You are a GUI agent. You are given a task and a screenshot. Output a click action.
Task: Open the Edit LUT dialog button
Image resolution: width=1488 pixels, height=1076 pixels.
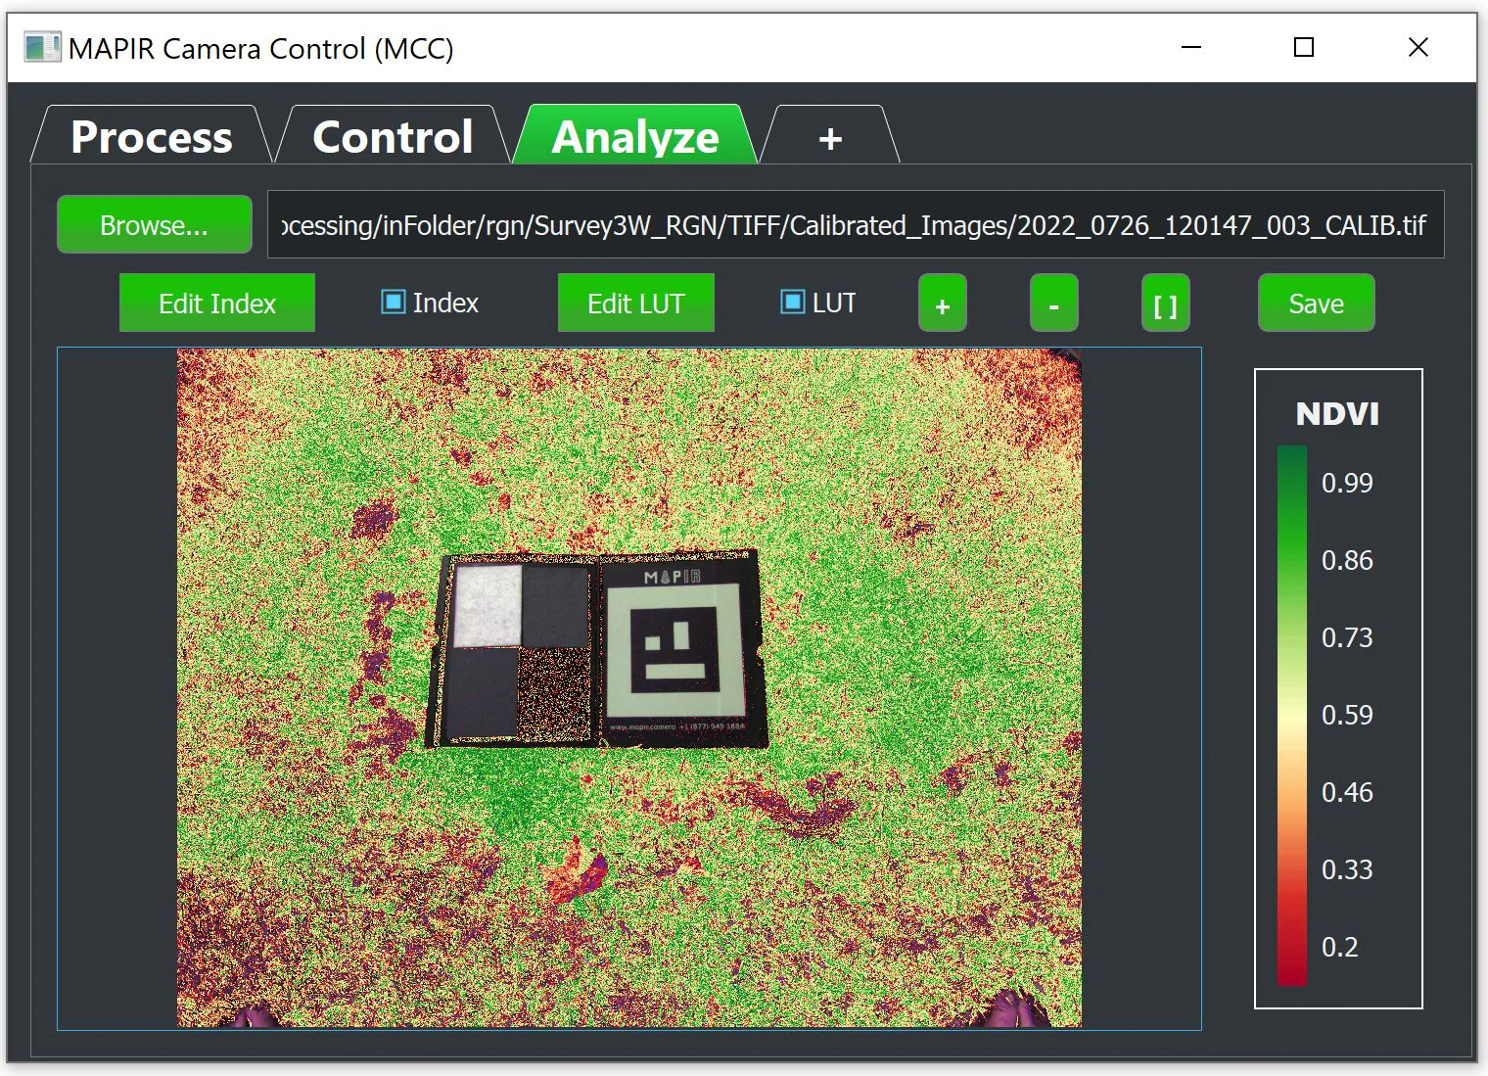tap(635, 304)
